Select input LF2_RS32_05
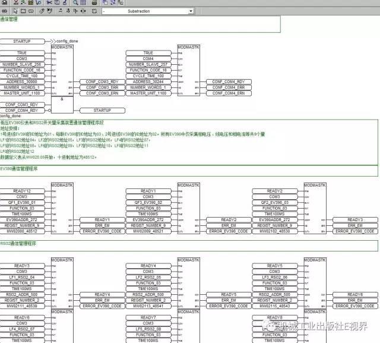380x343 pixels. [x=148, y=277]
